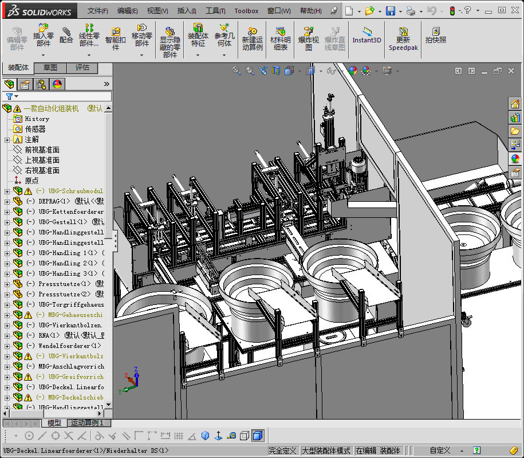Open the 工具 (Tools) menu
The width and height of the screenshot is (524, 458).
click(x=215, y=11)
